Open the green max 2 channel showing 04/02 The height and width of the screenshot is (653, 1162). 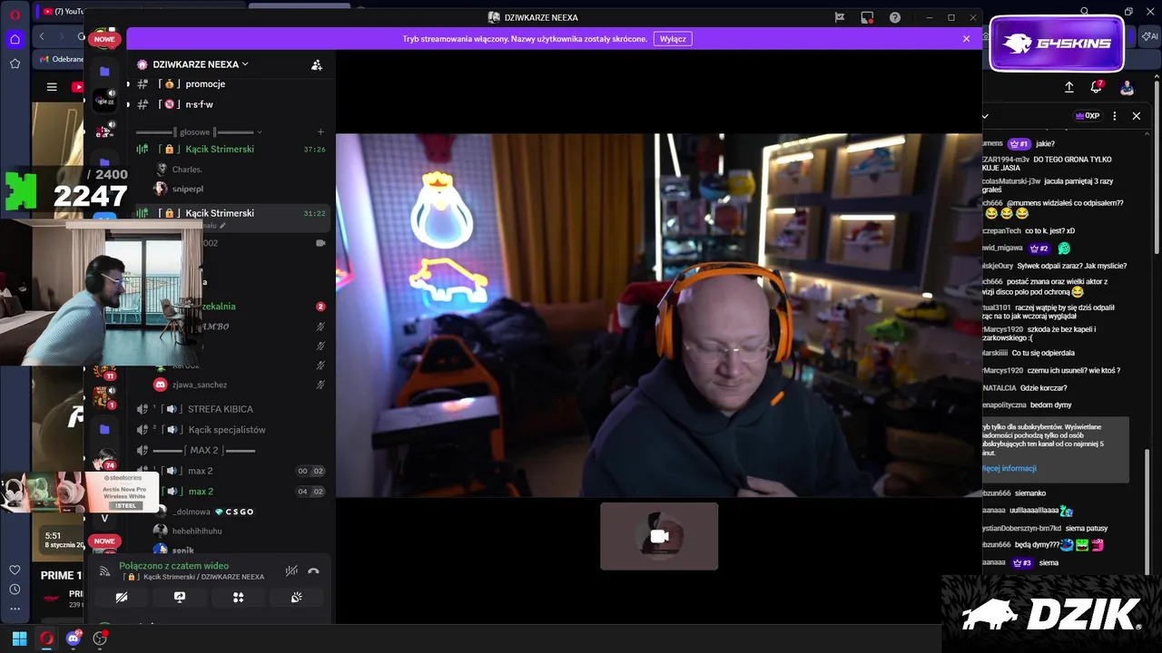201,492
